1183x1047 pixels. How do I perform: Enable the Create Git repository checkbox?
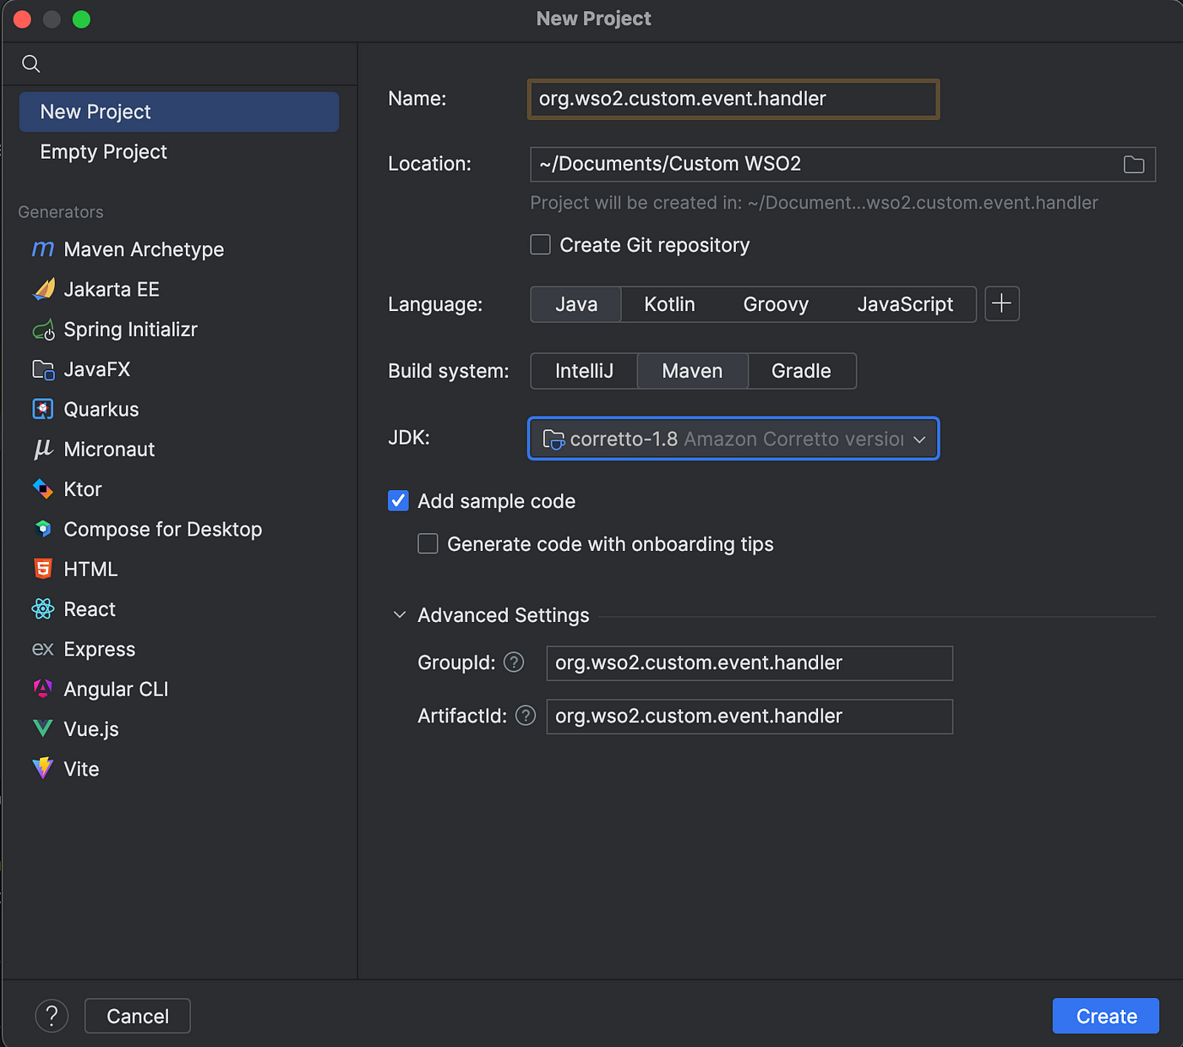tap(540, 245)
